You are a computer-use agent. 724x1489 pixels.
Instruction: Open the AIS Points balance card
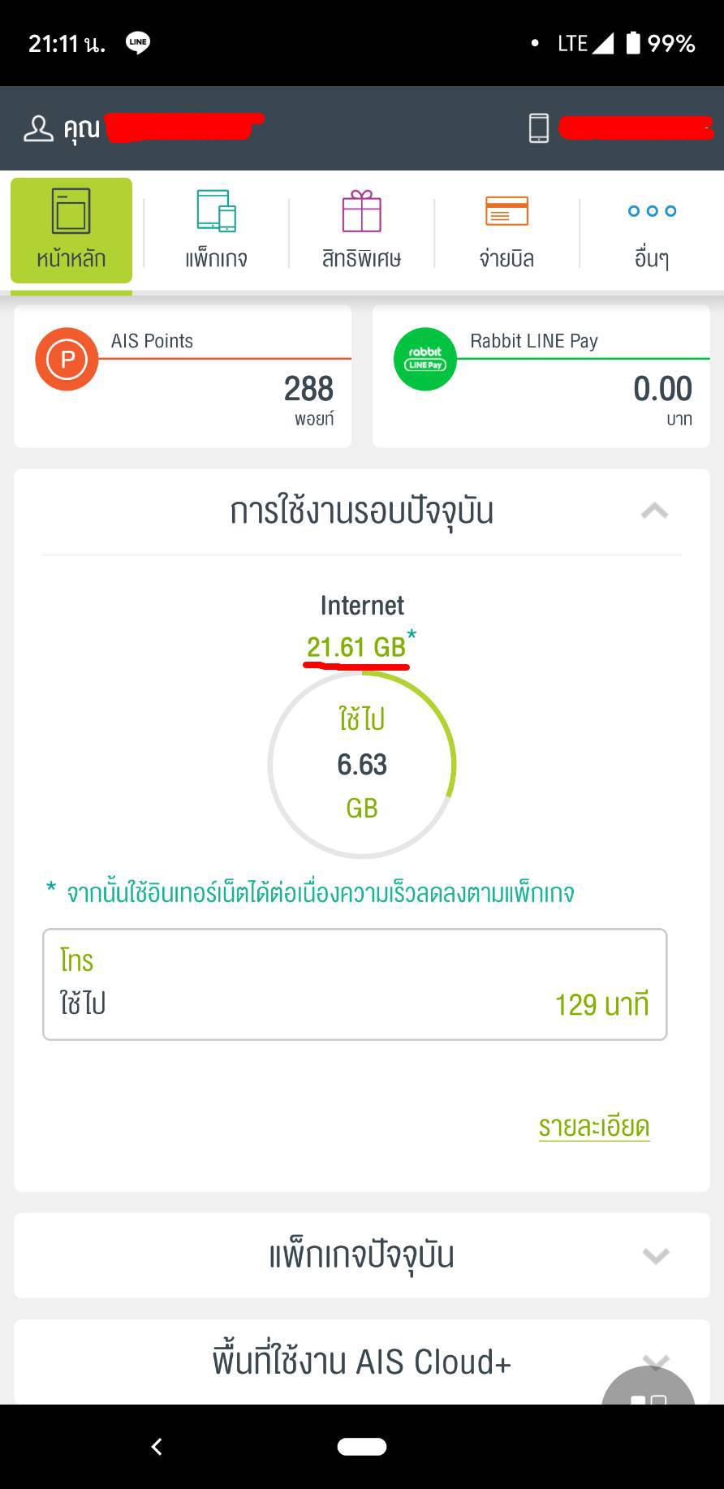pos(183,376)
